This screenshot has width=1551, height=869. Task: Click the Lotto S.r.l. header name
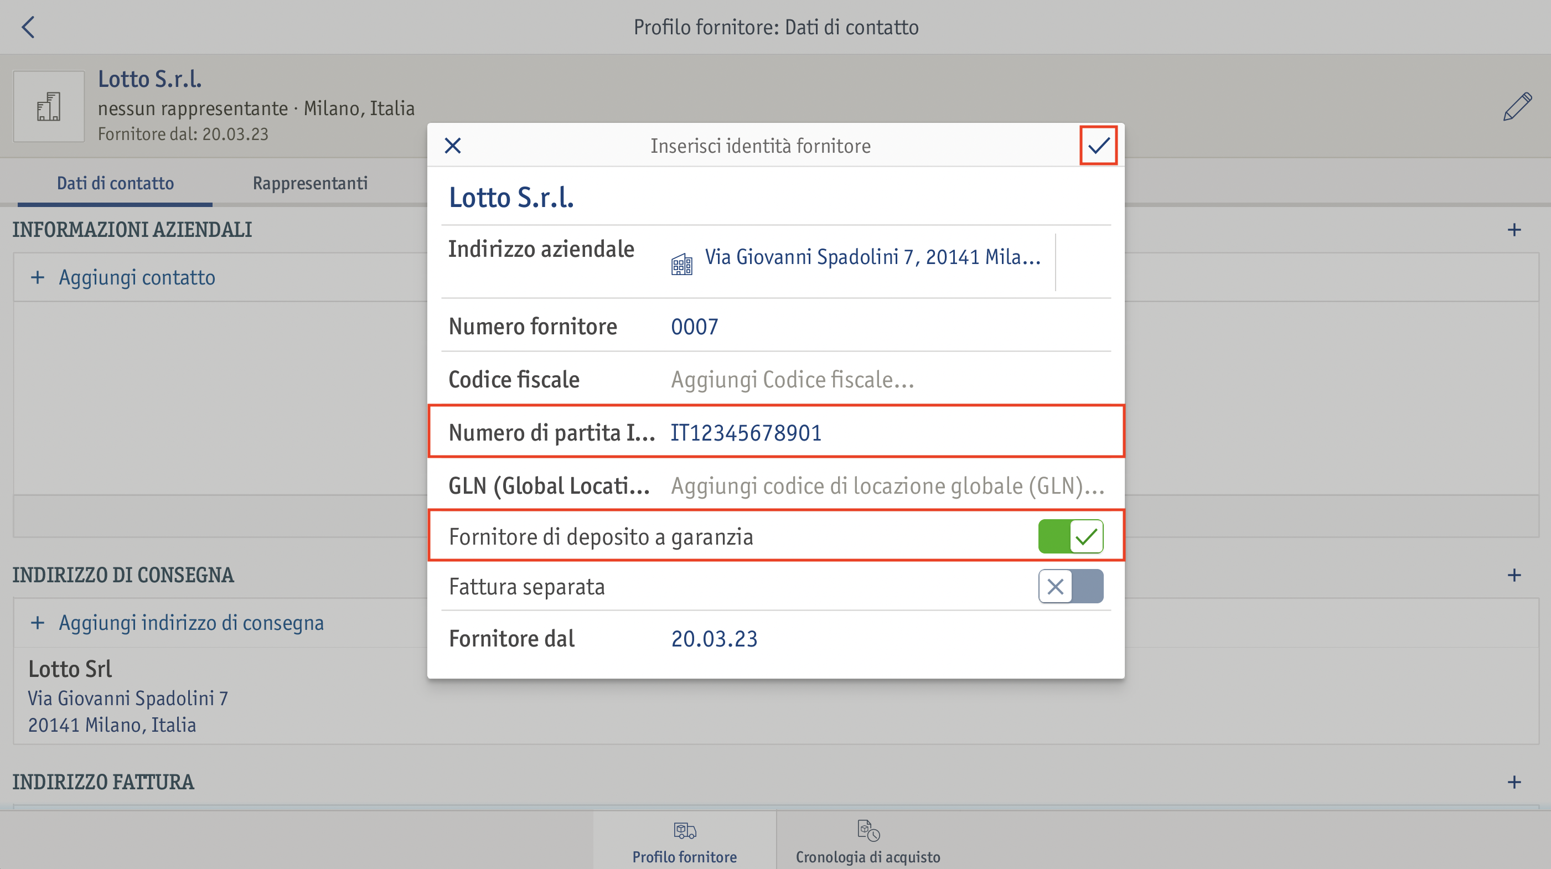pos(149,79)
